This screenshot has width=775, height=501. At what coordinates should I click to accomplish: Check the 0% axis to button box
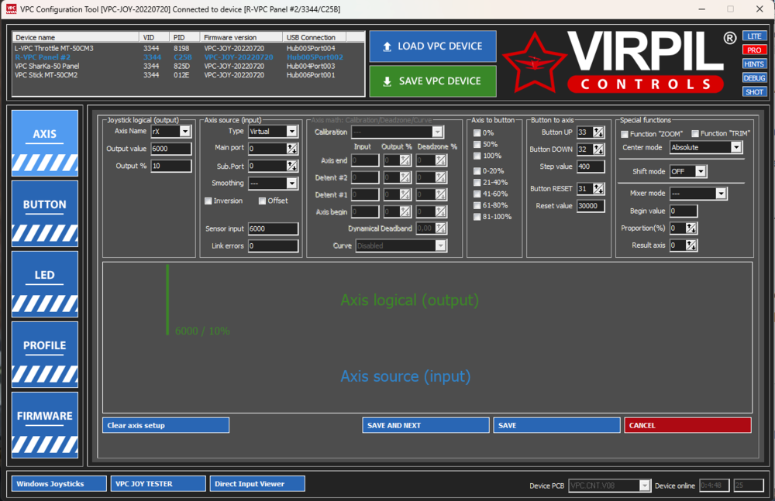pyautogui.click(x=477, y=133)
